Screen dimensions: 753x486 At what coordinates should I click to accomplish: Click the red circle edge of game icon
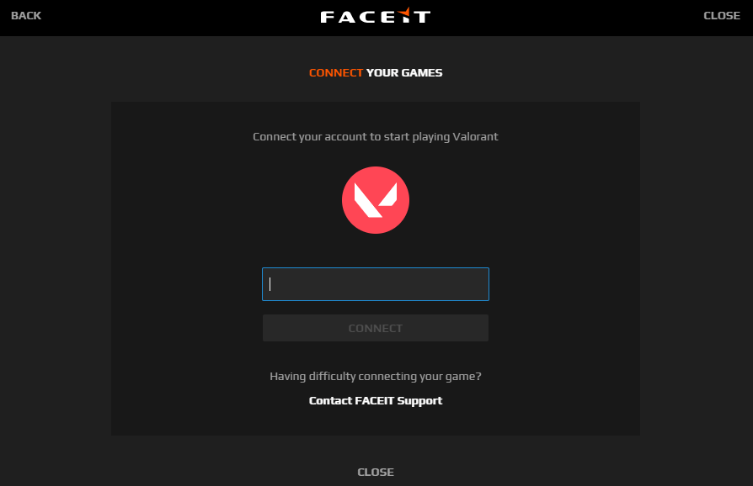344,200
